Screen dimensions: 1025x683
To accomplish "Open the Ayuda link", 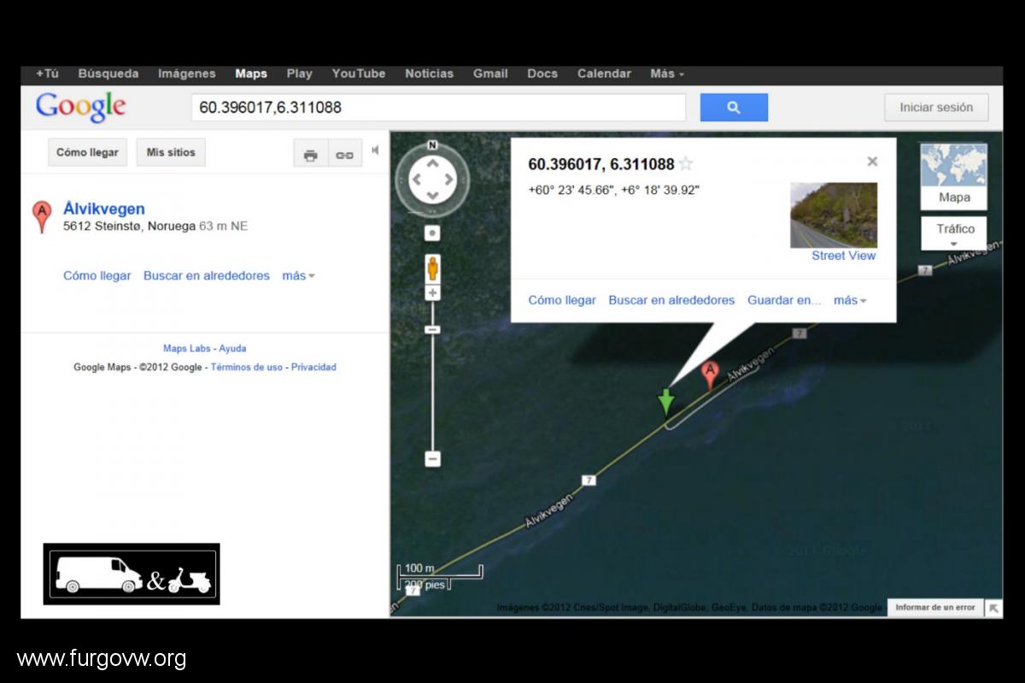I will tap(232, 349).
